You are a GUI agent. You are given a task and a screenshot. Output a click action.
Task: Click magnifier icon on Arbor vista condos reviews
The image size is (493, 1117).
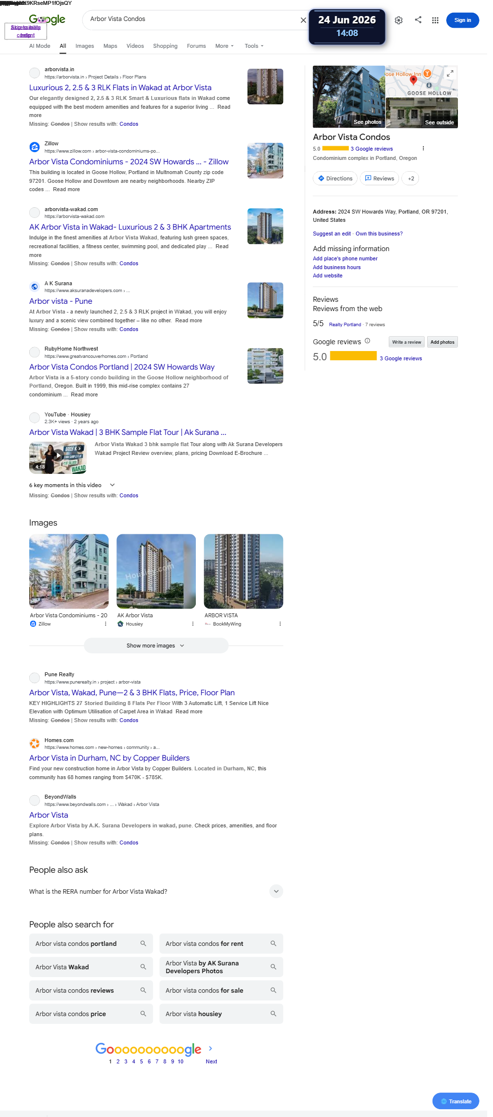click(x=143, y=990)
